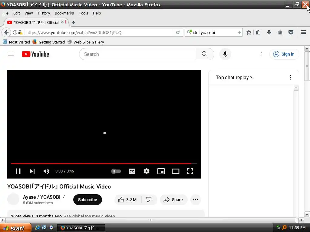This screenshot has width=310, height=232.
Task: Mute the video volume speaker icon
Action: pyautogui.click(x=46, y=171)
